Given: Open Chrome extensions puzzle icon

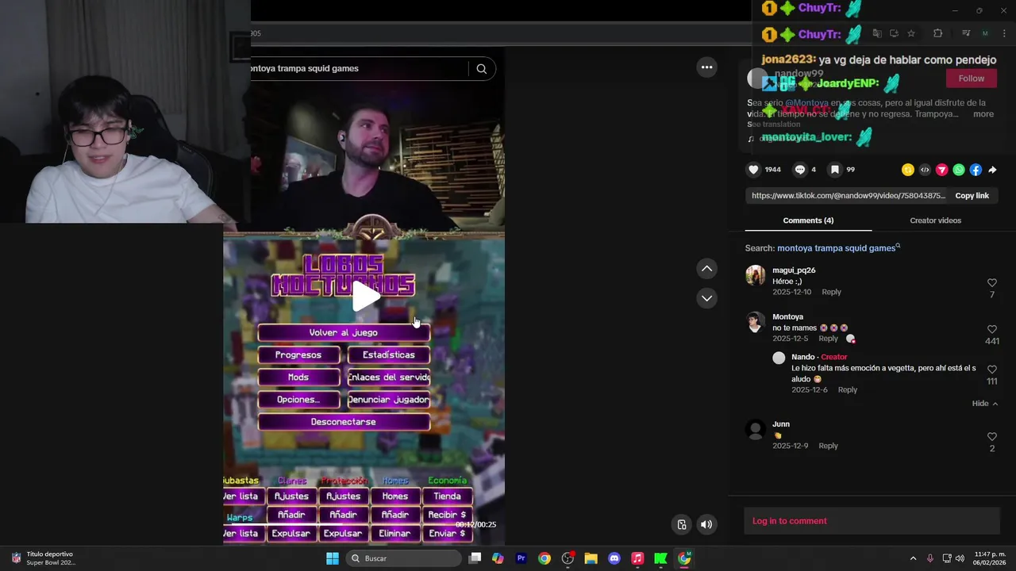Looking at the screenshot, I should (x=937, y=33).
